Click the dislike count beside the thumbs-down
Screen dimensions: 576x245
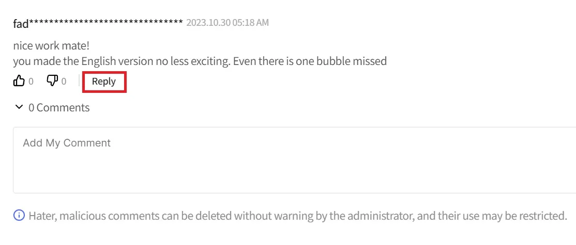[x=64, y=81]
